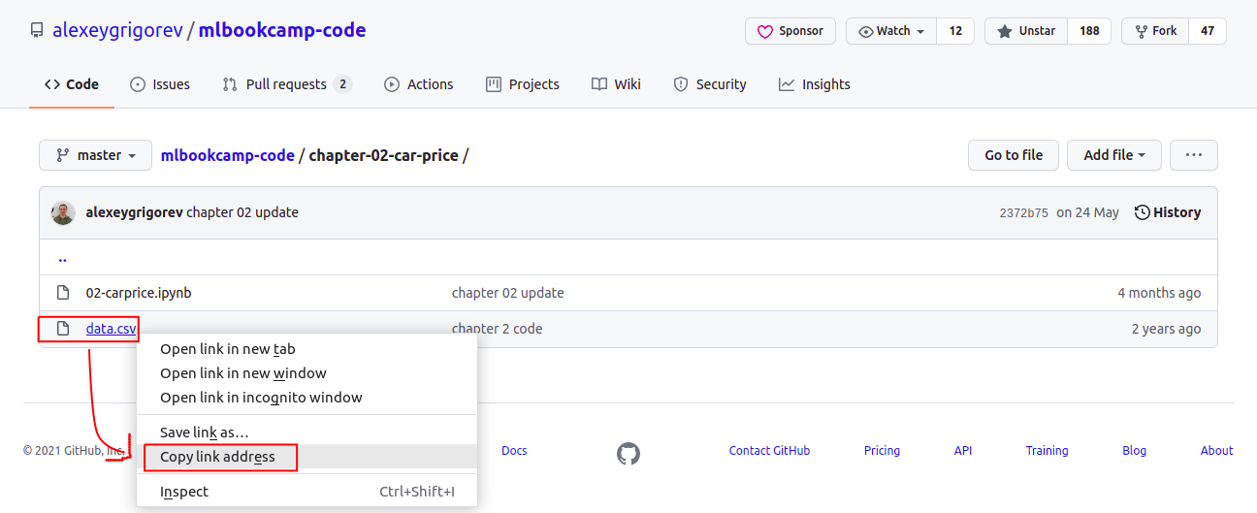Viewport: 1257px width, 513px height.
Task: Open the Pricing footer link
Action: pos(882,451)
